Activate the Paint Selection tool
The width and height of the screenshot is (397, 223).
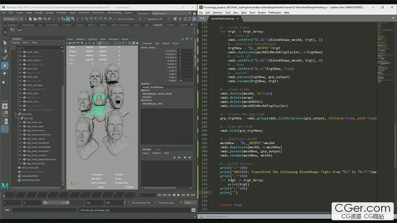click(x=5, y=58)
